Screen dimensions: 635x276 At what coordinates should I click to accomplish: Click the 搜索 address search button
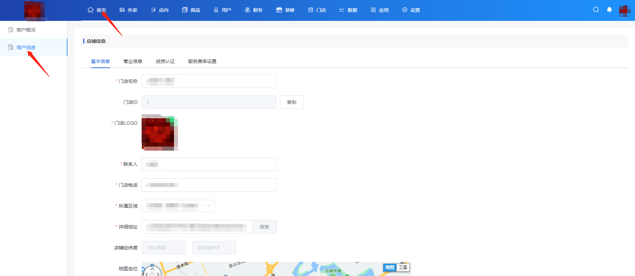click(264, 227)
